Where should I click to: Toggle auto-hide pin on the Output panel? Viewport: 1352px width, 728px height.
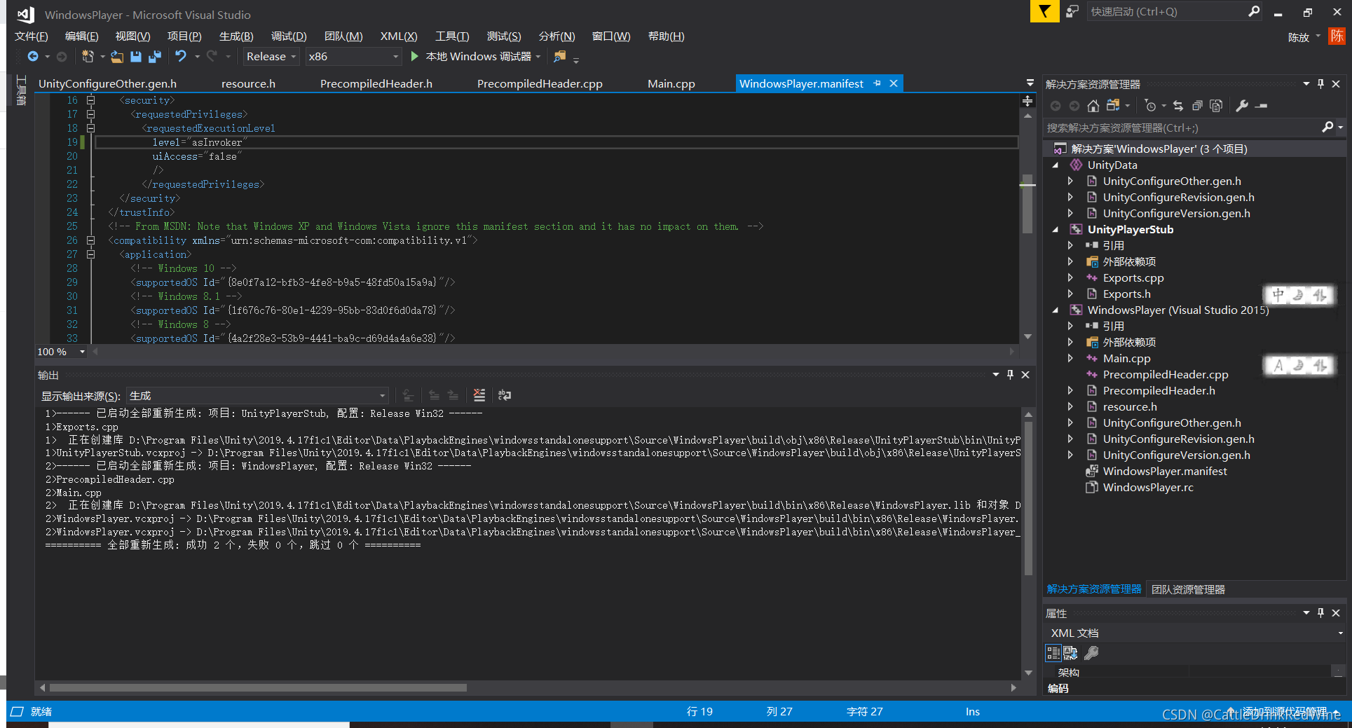click(x=1010, y=375)
